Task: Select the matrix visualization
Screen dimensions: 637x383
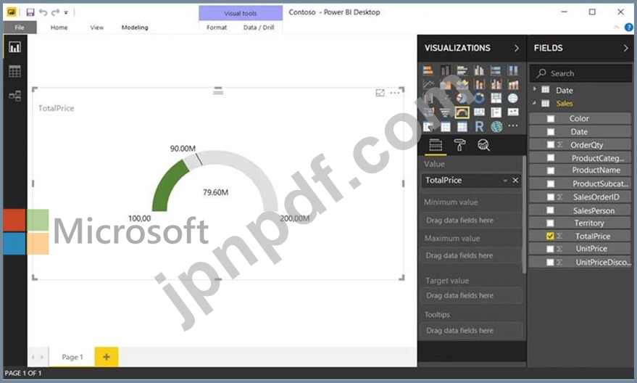Action: [462, 126]
